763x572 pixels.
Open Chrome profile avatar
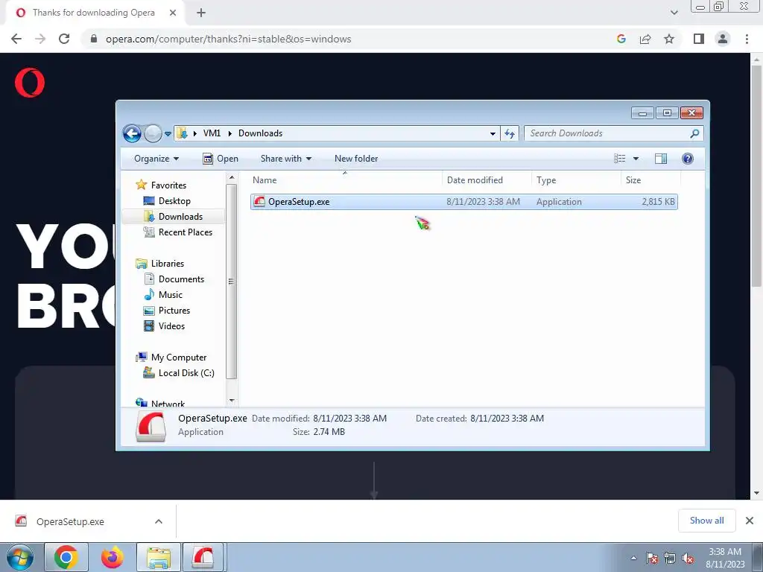[x=723, y=39]
